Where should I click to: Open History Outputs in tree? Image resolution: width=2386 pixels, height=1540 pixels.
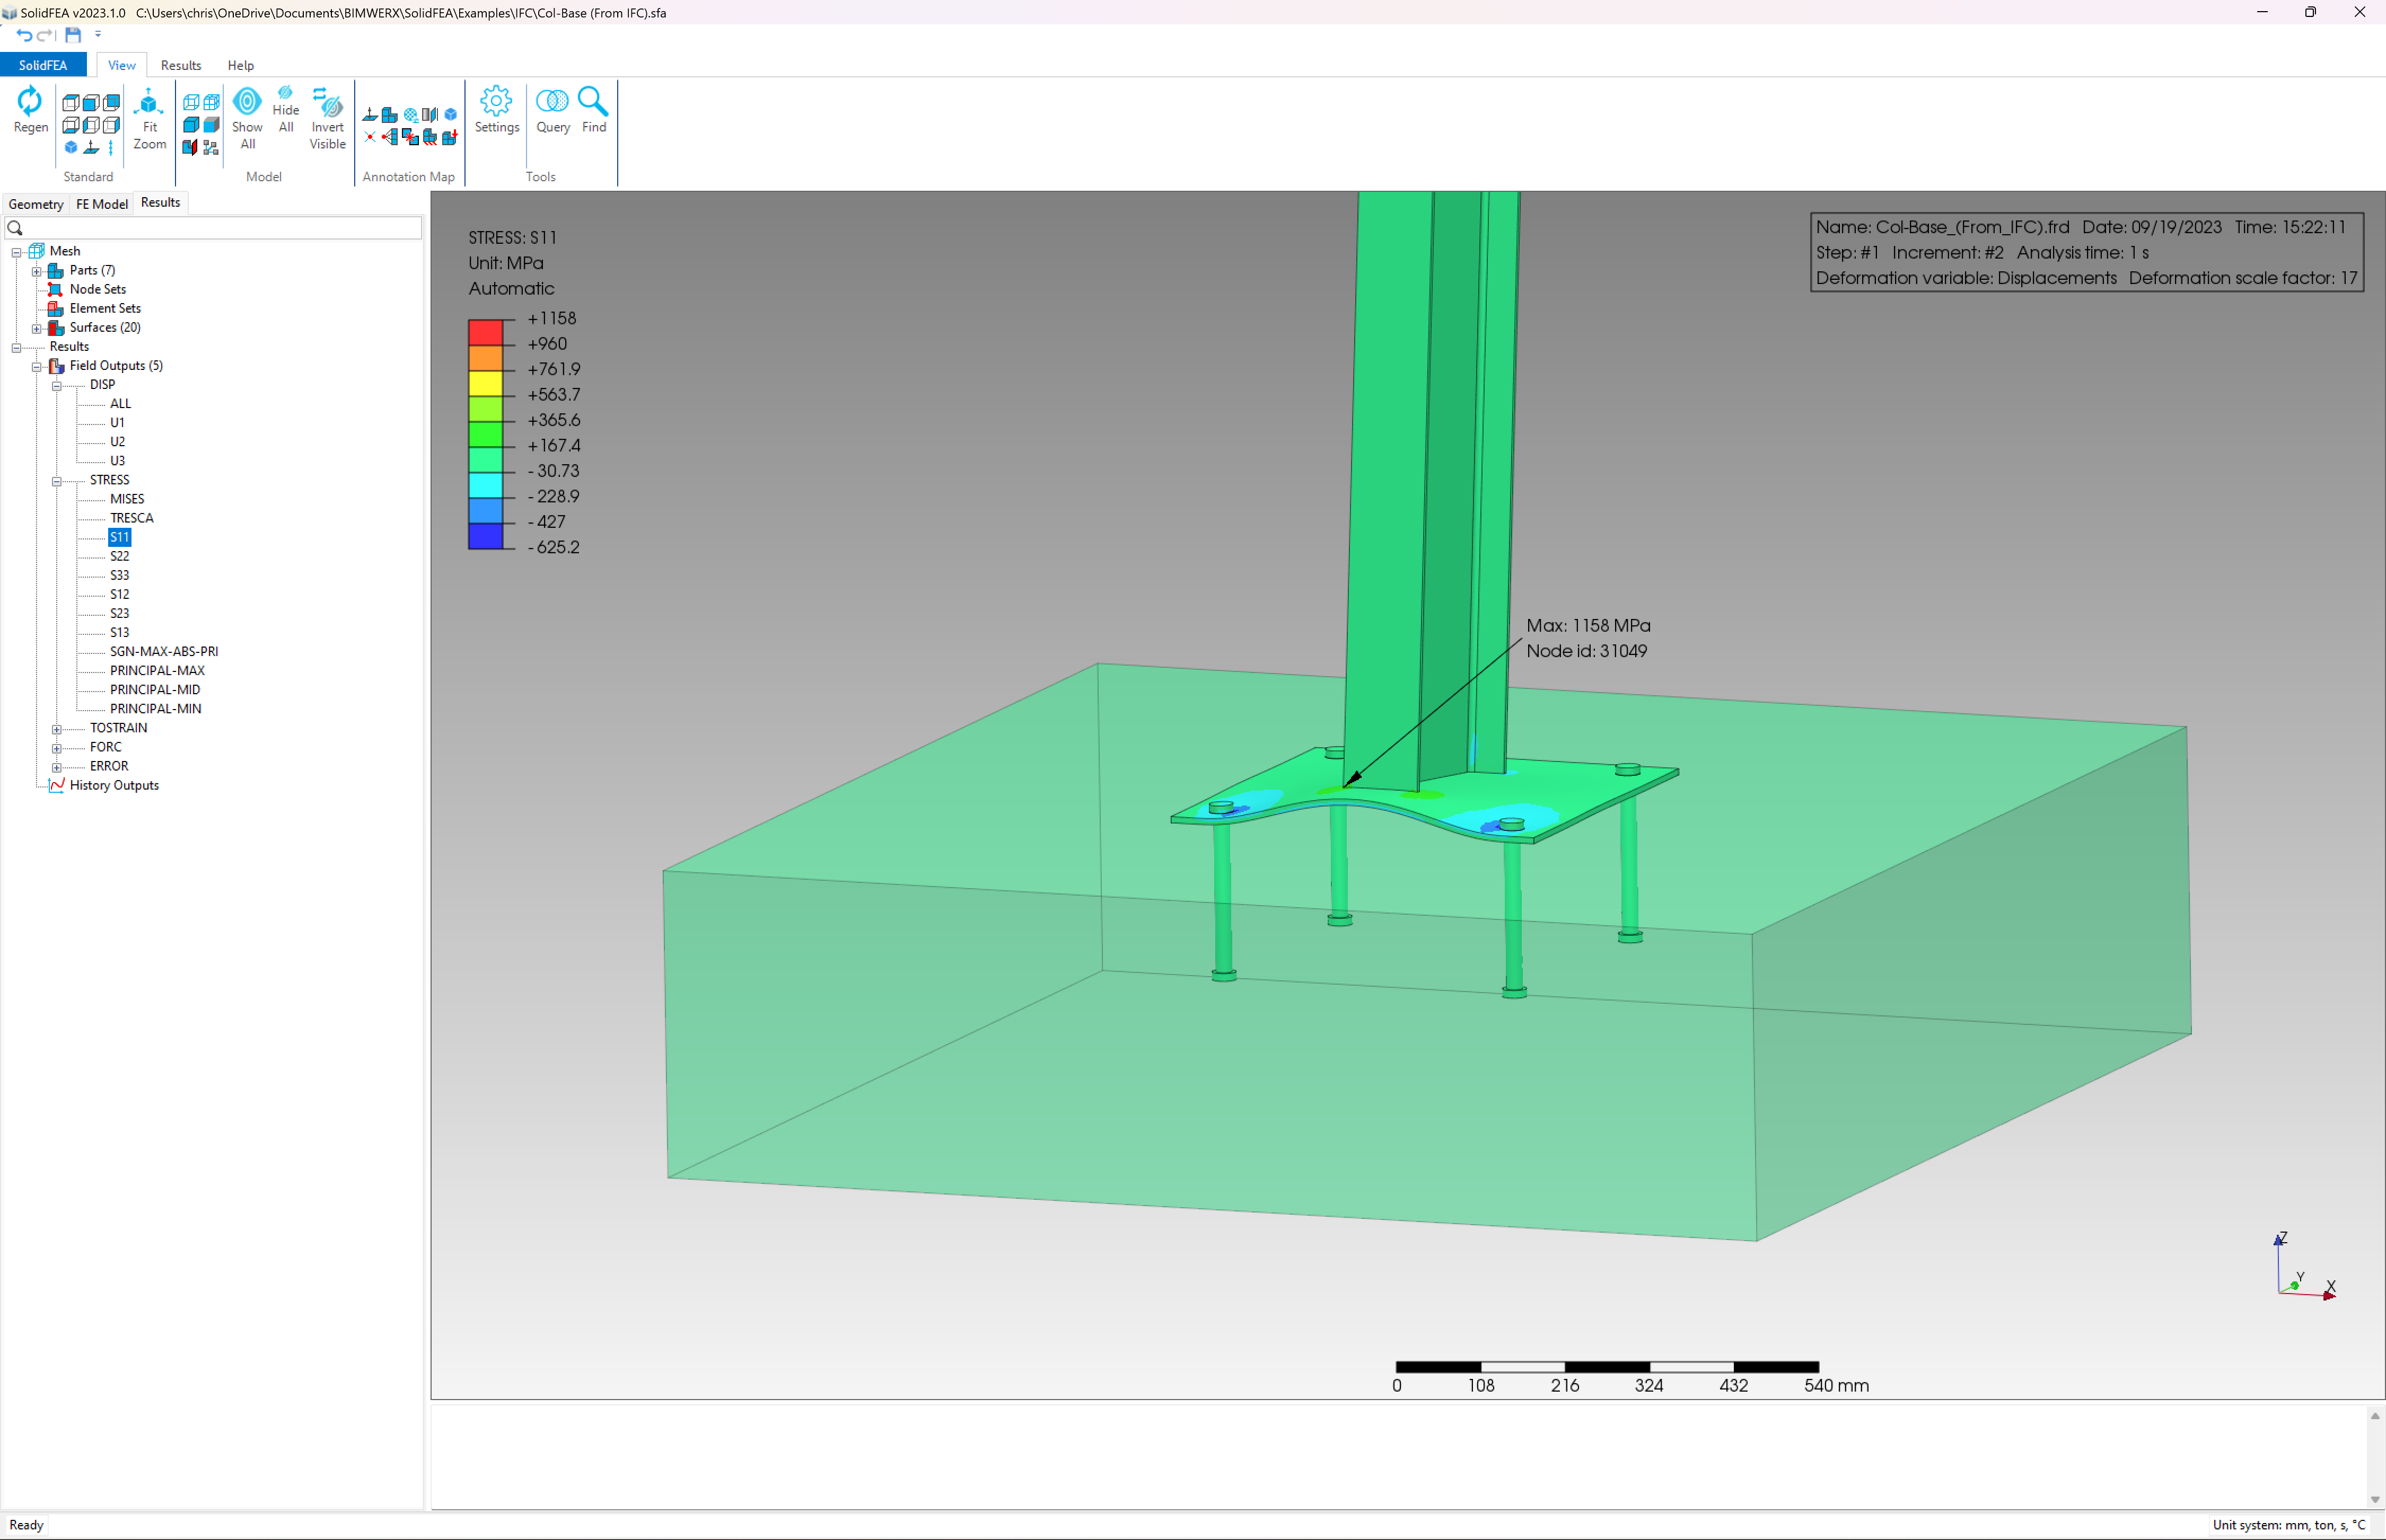coord(114,786)
